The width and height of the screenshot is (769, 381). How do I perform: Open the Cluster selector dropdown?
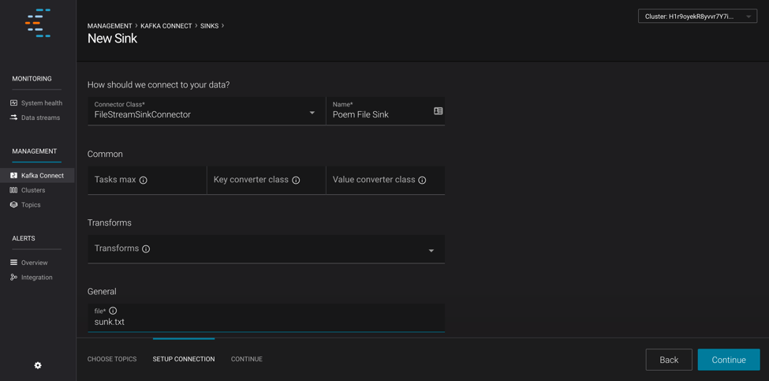pos(697,17)
